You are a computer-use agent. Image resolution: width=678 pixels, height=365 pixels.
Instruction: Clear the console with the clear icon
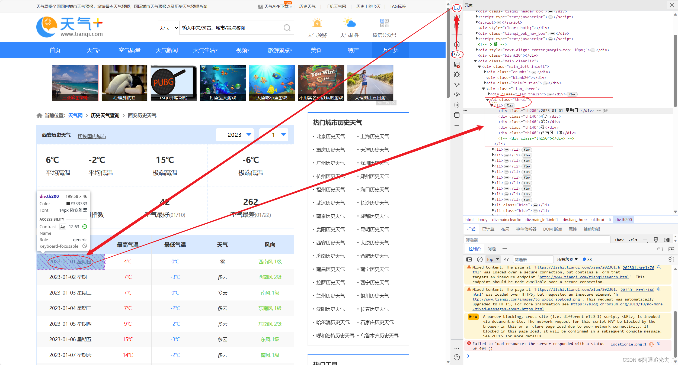point(479,259)
